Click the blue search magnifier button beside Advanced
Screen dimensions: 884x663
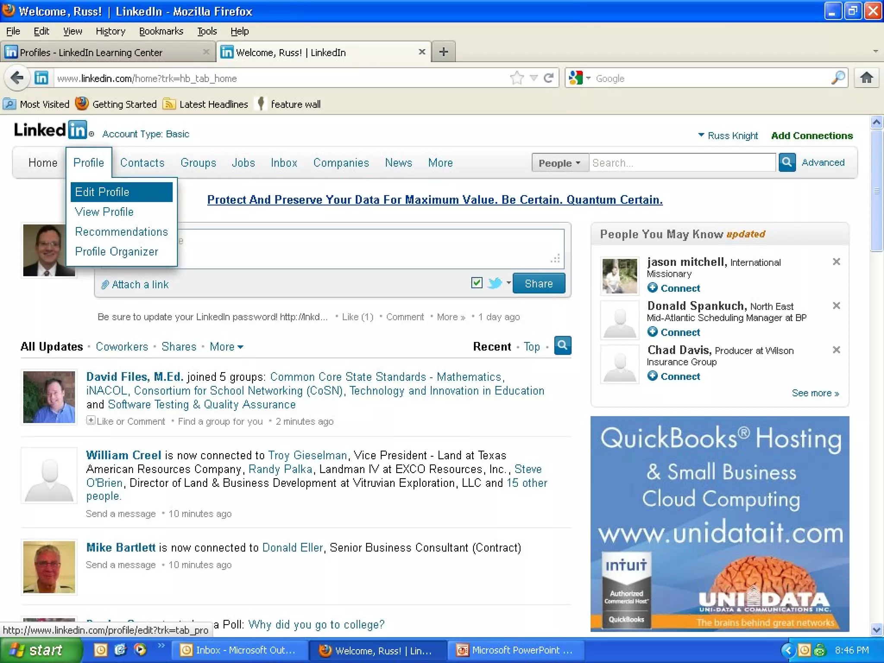coord(787,162)
